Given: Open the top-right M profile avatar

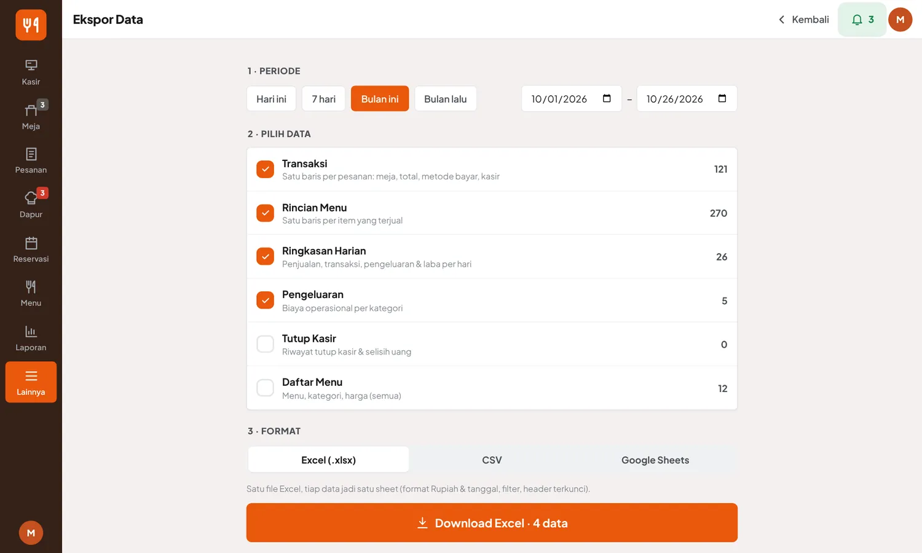Looking at the screenshot, I should [x=900, y=20].
